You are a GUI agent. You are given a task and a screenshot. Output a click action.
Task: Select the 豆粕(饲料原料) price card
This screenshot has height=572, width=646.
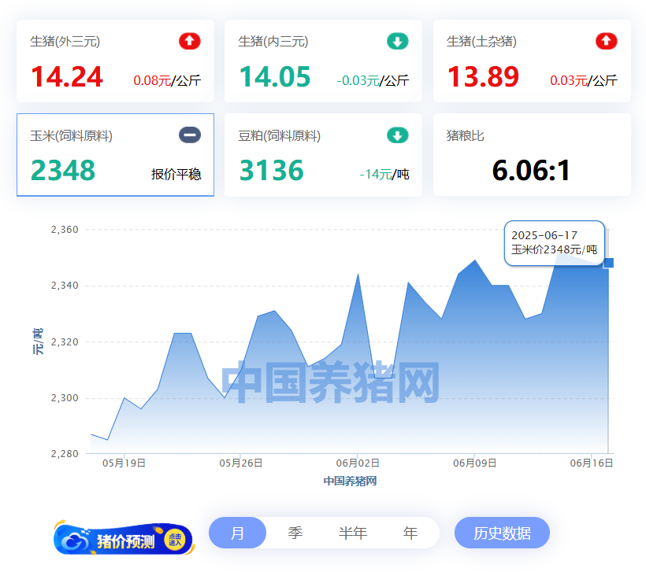(323, 155)
